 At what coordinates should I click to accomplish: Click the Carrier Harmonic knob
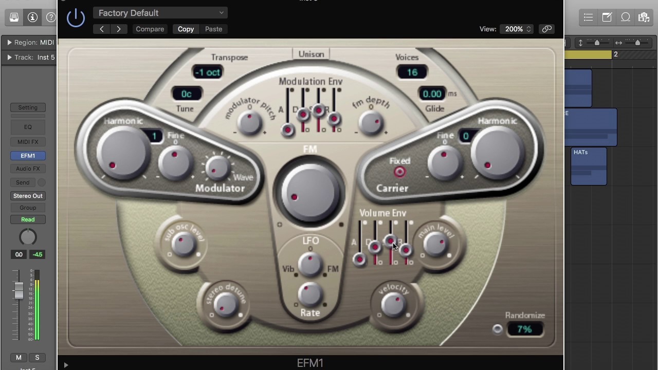(497, 153)
